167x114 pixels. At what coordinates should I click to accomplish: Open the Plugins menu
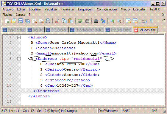(x=7, y=15)
